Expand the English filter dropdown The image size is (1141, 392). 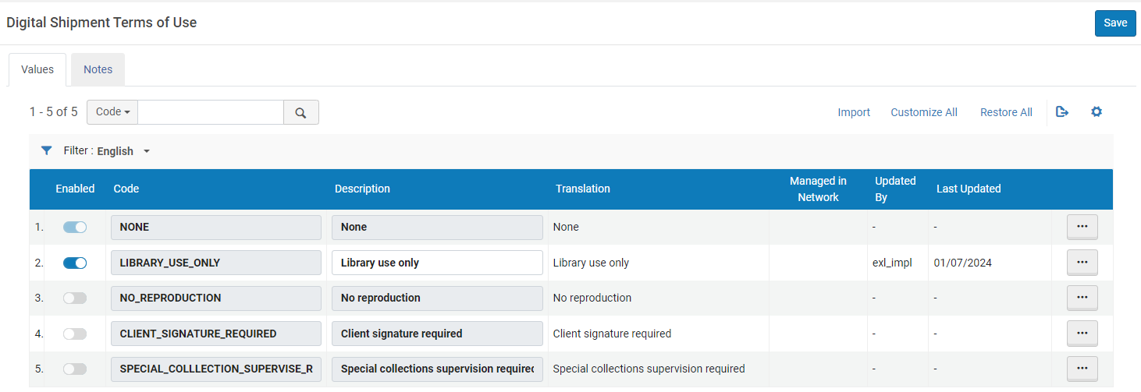(x=146, y=151)
